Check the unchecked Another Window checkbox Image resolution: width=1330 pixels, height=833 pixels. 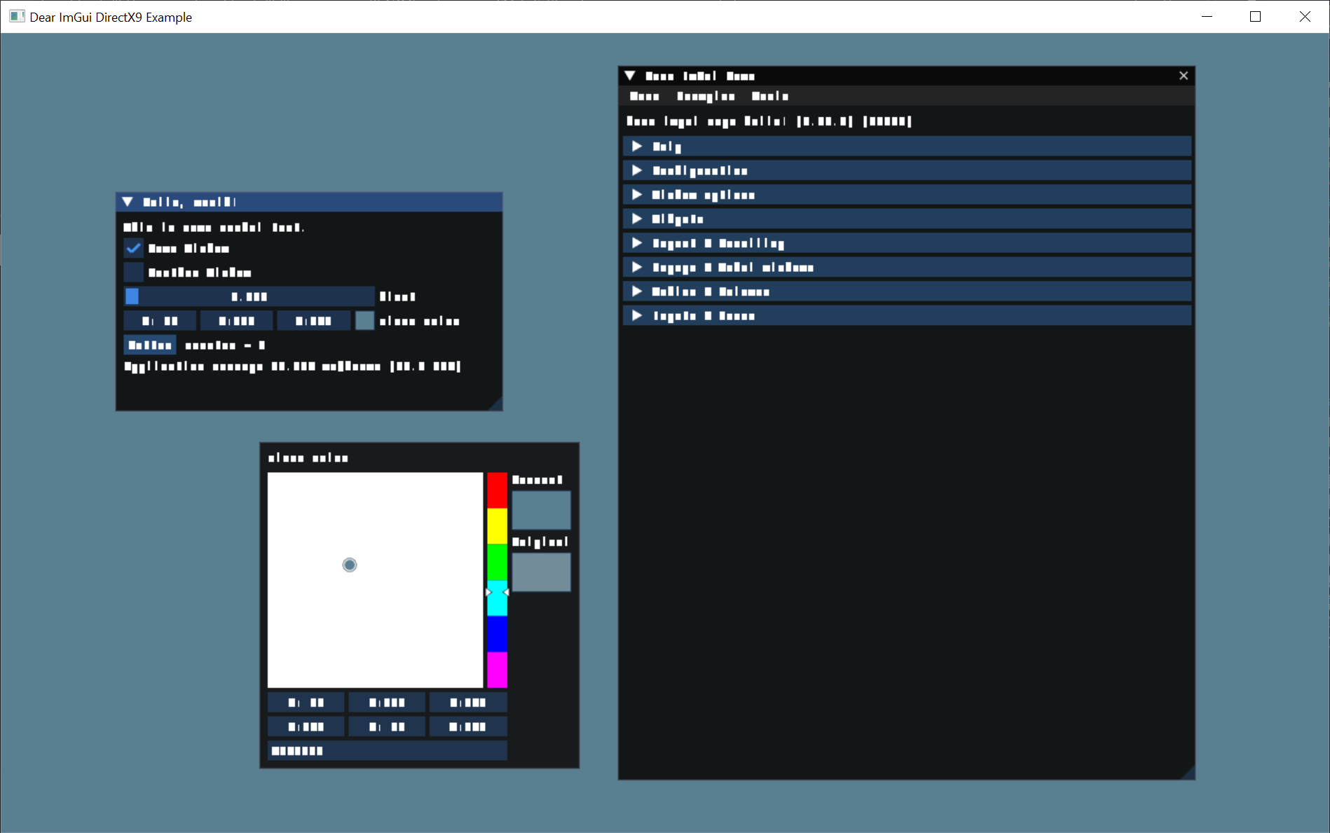point(133,273)
